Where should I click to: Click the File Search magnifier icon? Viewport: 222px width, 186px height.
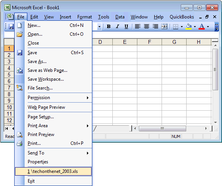20,88
